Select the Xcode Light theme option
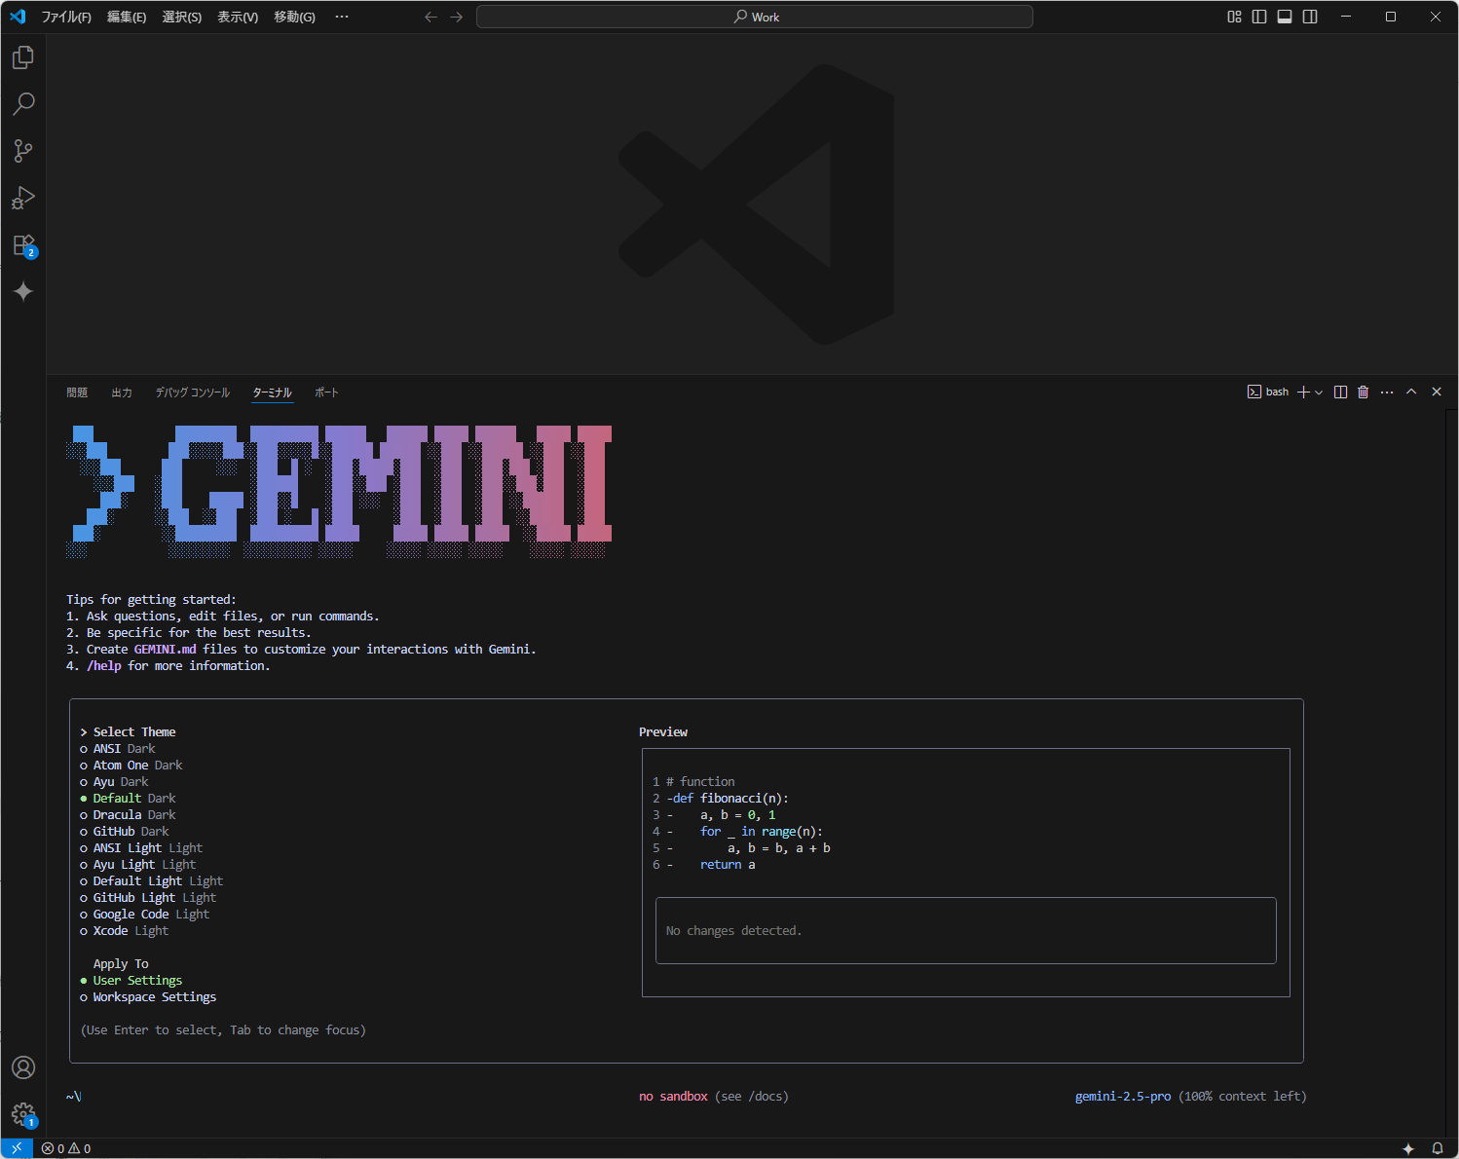The width and height of the screenshot is (1459, 1159). (x=125, y=931)
